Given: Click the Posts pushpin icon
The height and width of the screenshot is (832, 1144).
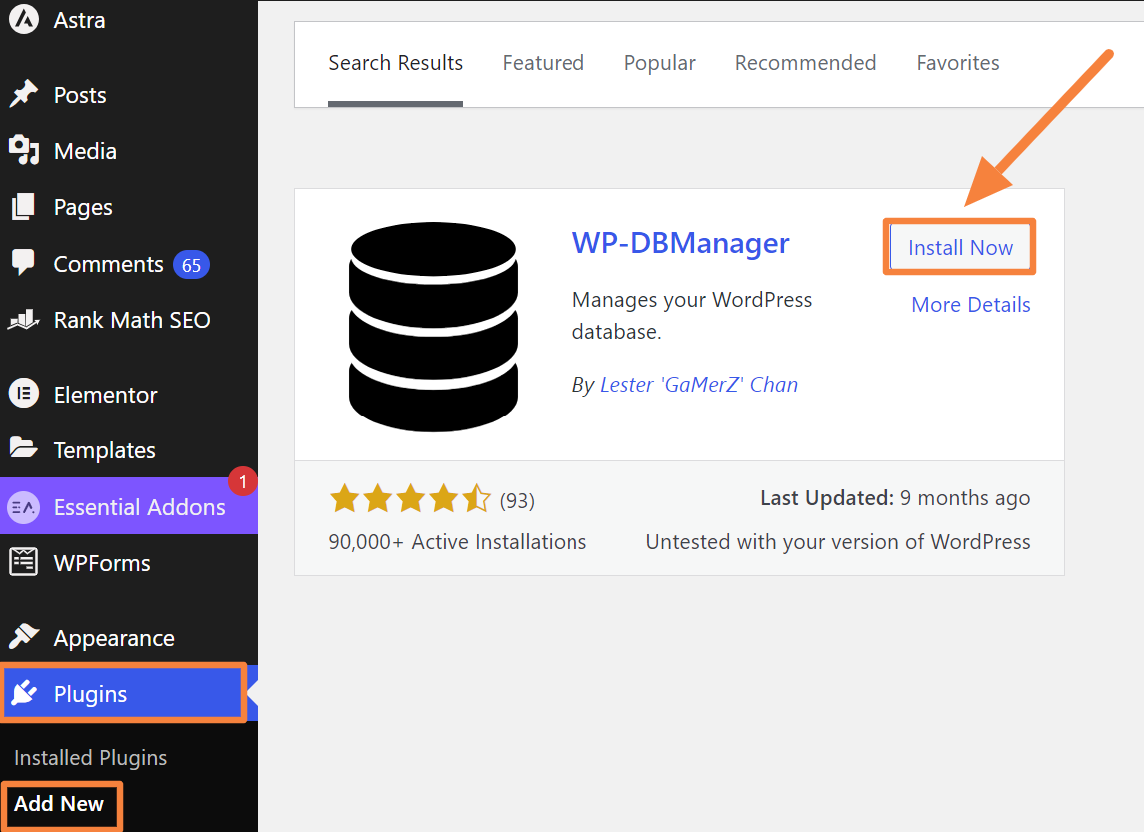Looking at the screenshot, I should pos(23,94).
